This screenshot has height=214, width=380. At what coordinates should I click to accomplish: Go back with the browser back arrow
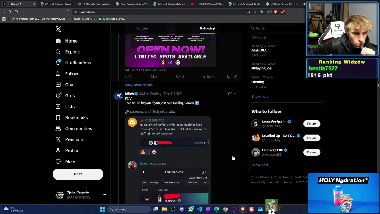point(4,12)
